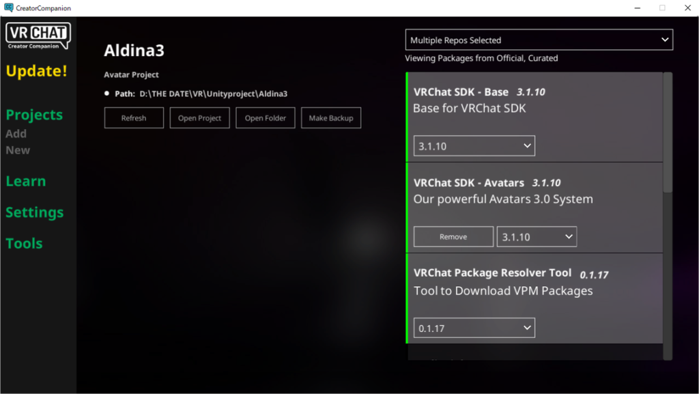Screen dimensions: 699x394
Task: Click the Open Folder button
Action: pyautogui.click(x=266, y=118)
